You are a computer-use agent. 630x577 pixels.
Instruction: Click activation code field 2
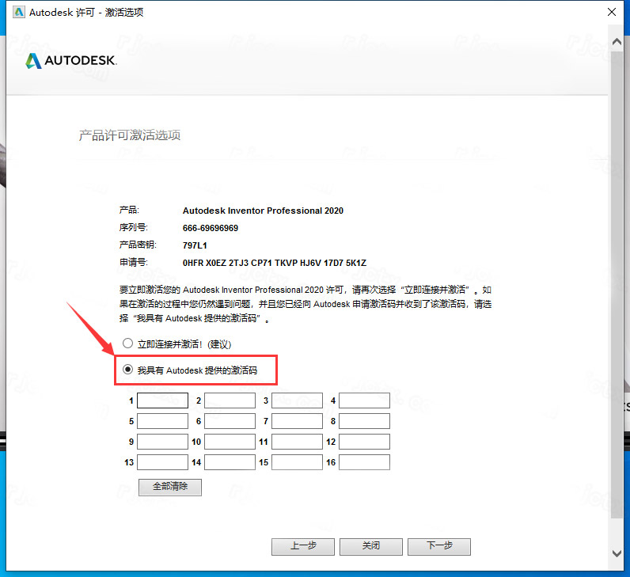(x=230, y=400)
